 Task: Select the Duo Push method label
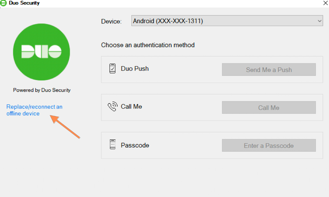pyautogui.click(x=135, y=68)
